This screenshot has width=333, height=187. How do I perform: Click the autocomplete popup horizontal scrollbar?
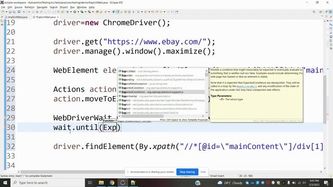[x=142, y=116]
